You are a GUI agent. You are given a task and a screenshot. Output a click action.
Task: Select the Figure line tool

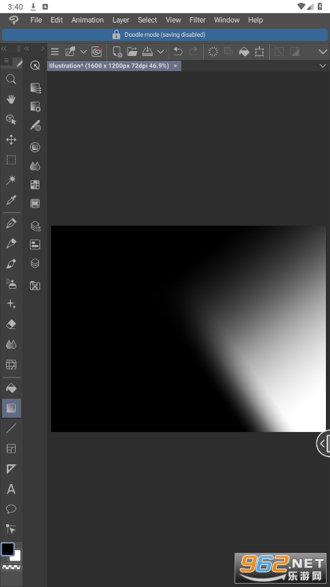point(11,428)
